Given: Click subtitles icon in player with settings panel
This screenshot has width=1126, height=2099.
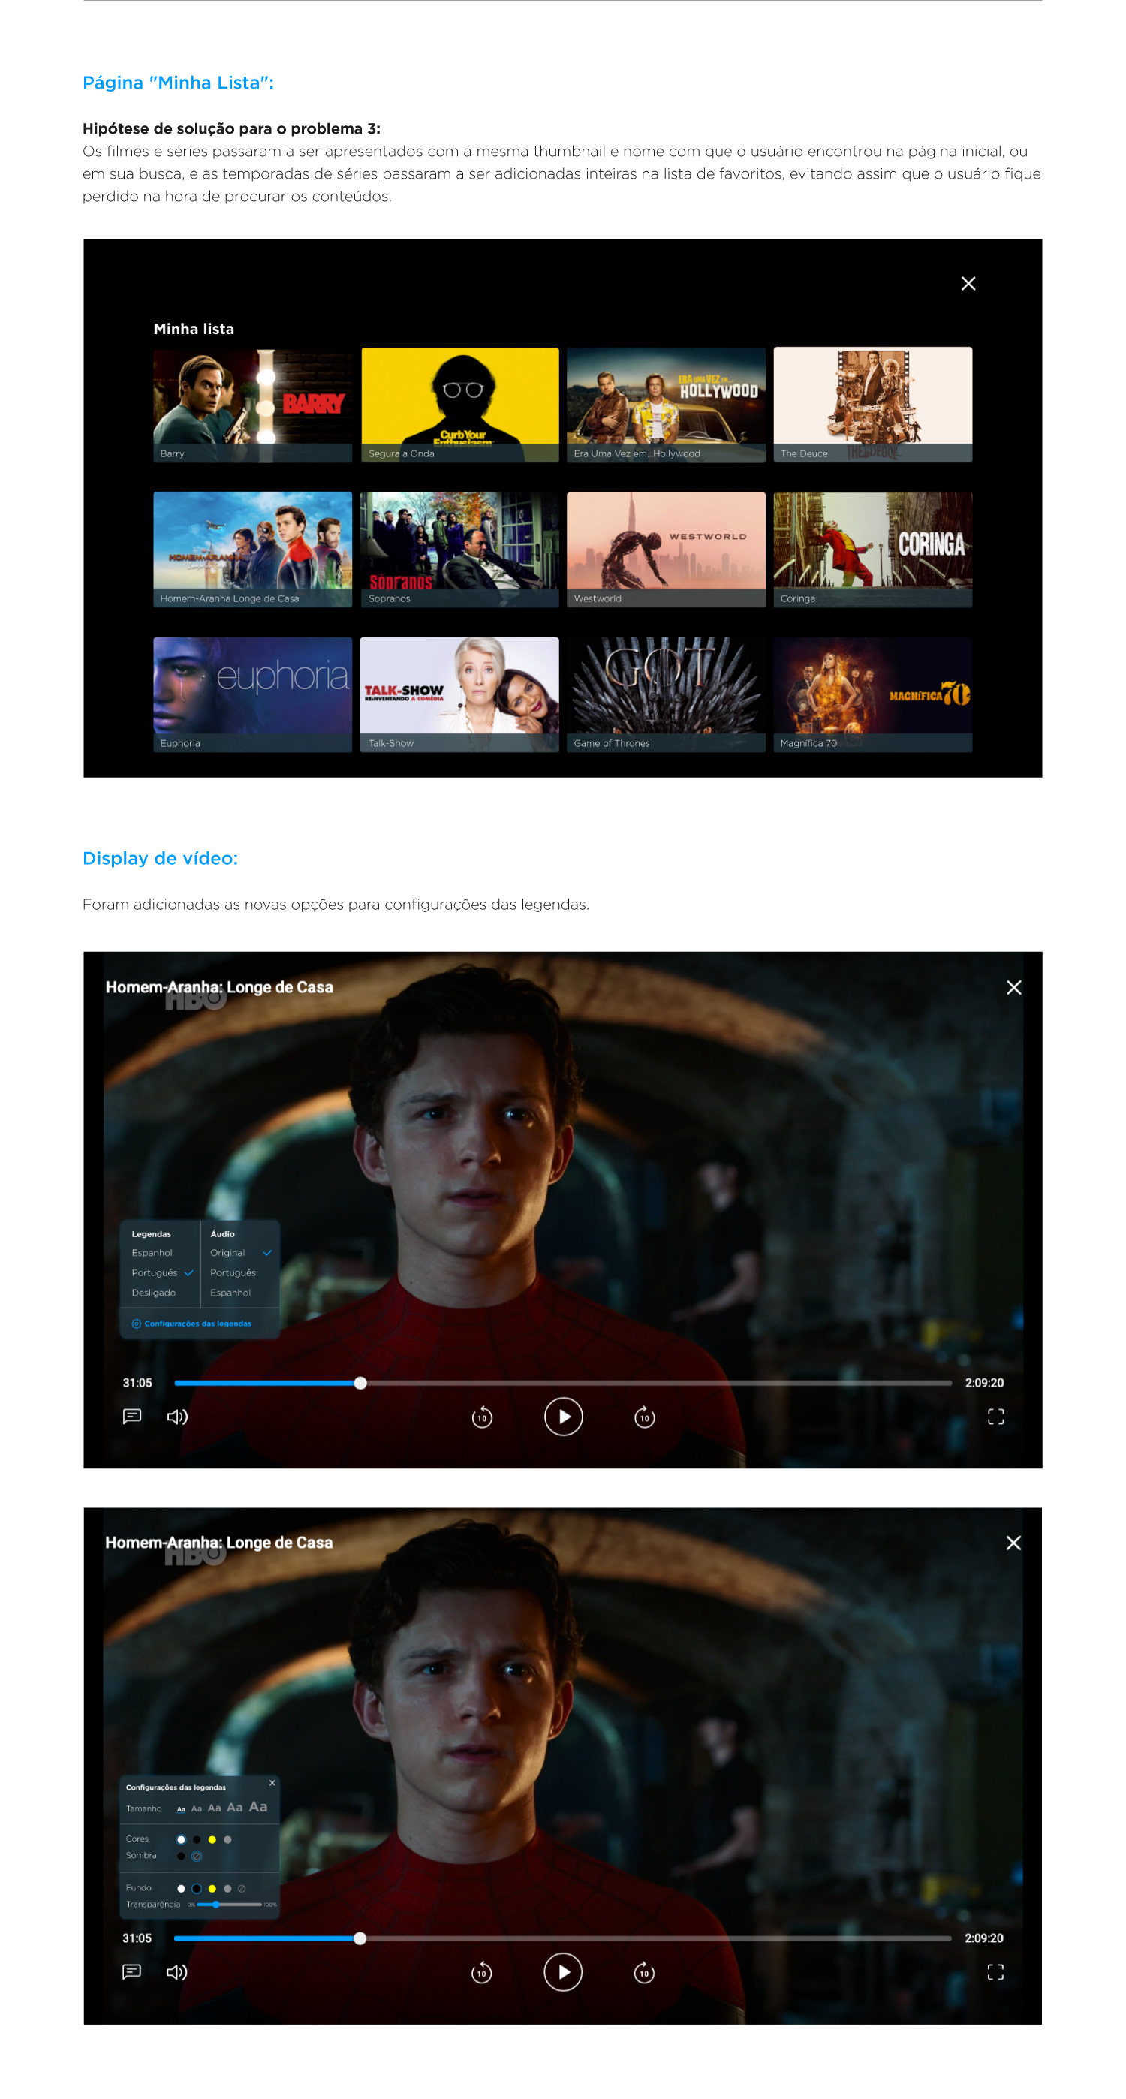Looking at the screenshot, I should pyautogui.click(x=132, y=1972).
